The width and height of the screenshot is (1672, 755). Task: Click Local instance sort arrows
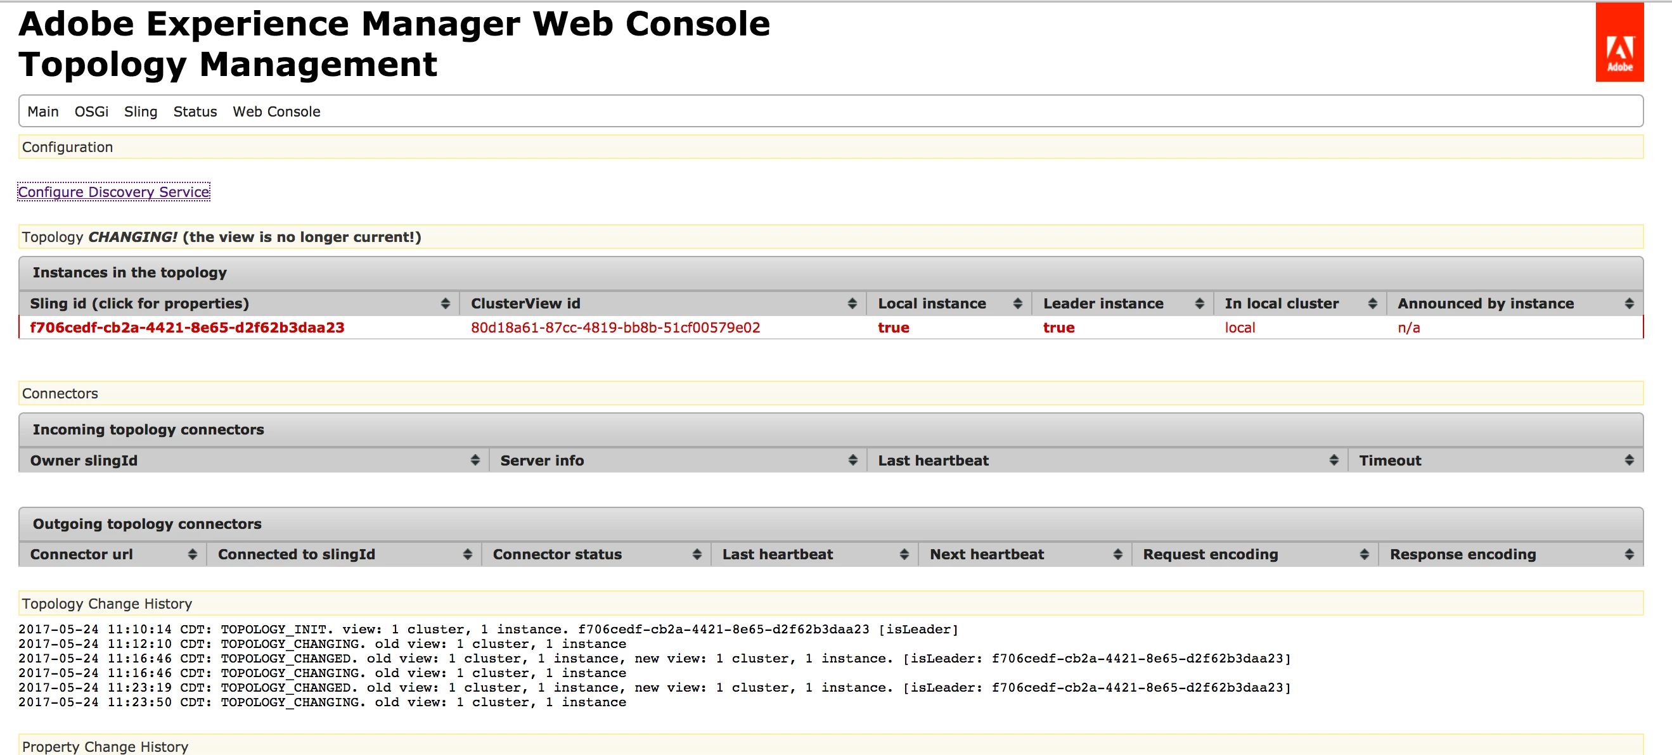click(1017, 303)
